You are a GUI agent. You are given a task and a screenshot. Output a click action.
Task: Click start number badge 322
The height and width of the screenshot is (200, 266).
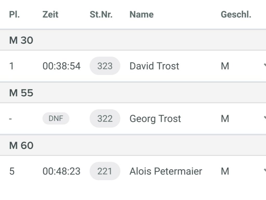(105, 118)
